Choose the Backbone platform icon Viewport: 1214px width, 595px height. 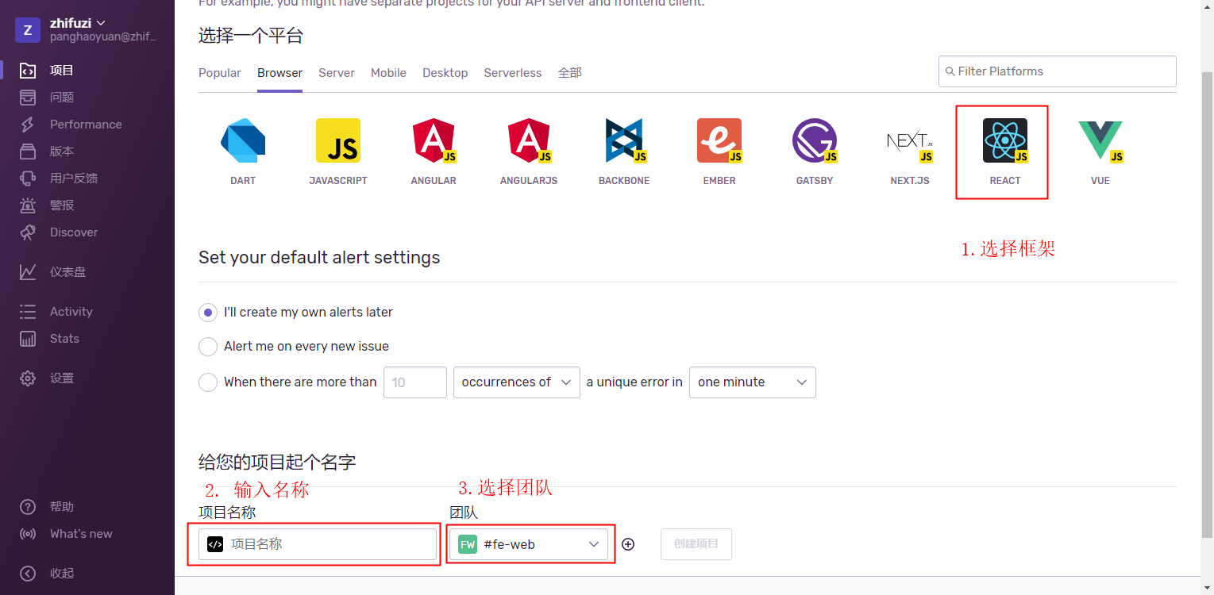coord(624,140)
